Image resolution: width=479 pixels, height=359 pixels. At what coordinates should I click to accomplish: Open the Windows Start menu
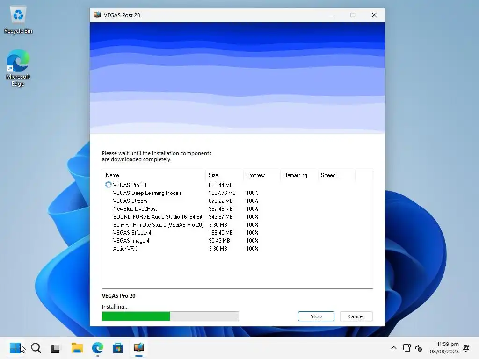pyautogui.click(x=15, y=348)
